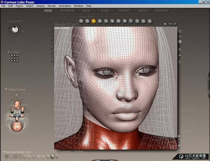Viewport: 210px width, 161px height.
Task: Click the light control globe
Action: pyautogui.click(x=15, y=30)
